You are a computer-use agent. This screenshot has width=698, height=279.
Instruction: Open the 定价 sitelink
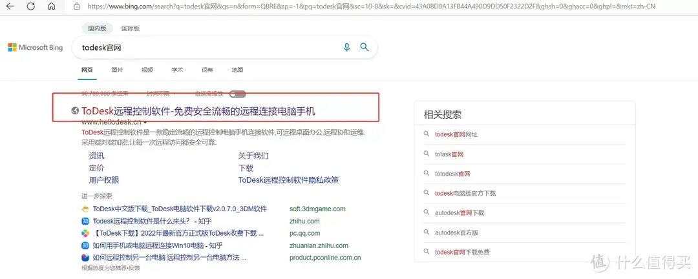click(96, 168)
